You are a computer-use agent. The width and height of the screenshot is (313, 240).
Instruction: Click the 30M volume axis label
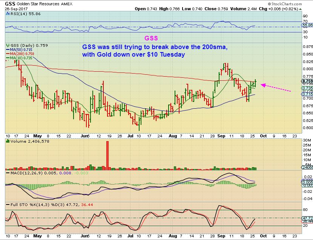(307, 140)
